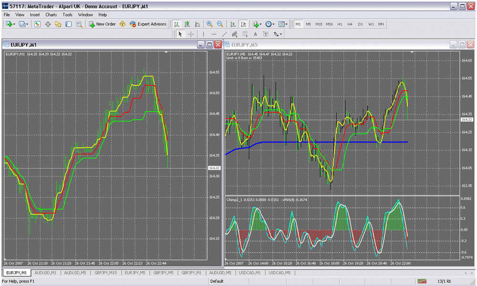The height and width of the screenshot is (286, 477).
Task: Select W1 timeframe
Action: [371, 24]
